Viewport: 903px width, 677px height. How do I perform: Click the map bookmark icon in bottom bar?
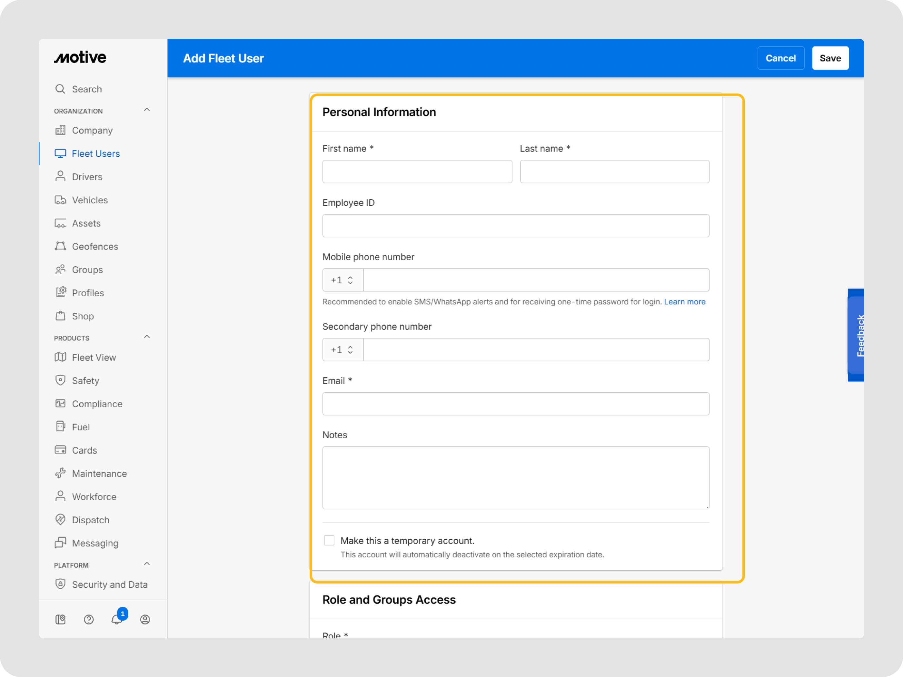[60, 619]
